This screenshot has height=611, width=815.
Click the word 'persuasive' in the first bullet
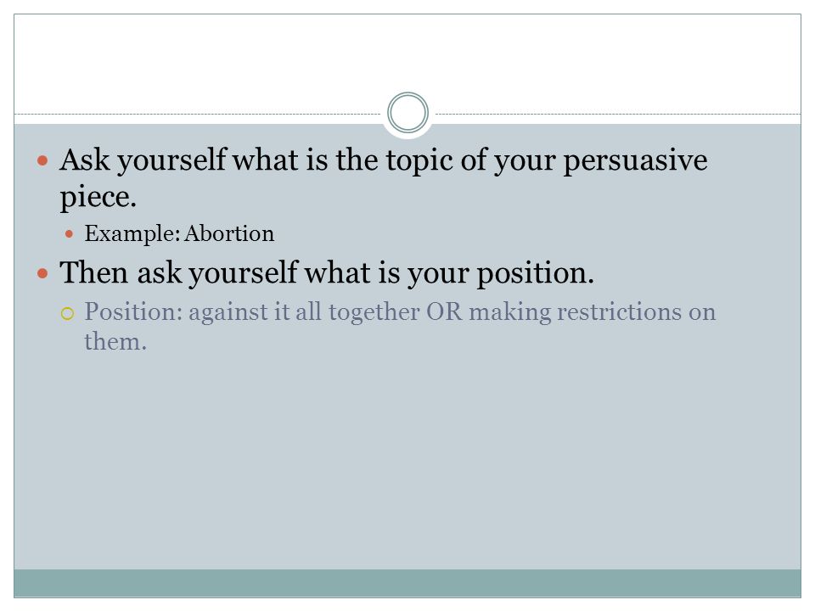point(635,161)
